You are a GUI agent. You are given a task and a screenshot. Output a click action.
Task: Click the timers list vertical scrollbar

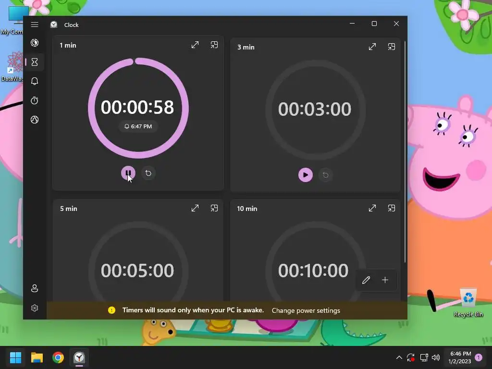(405, 151)
